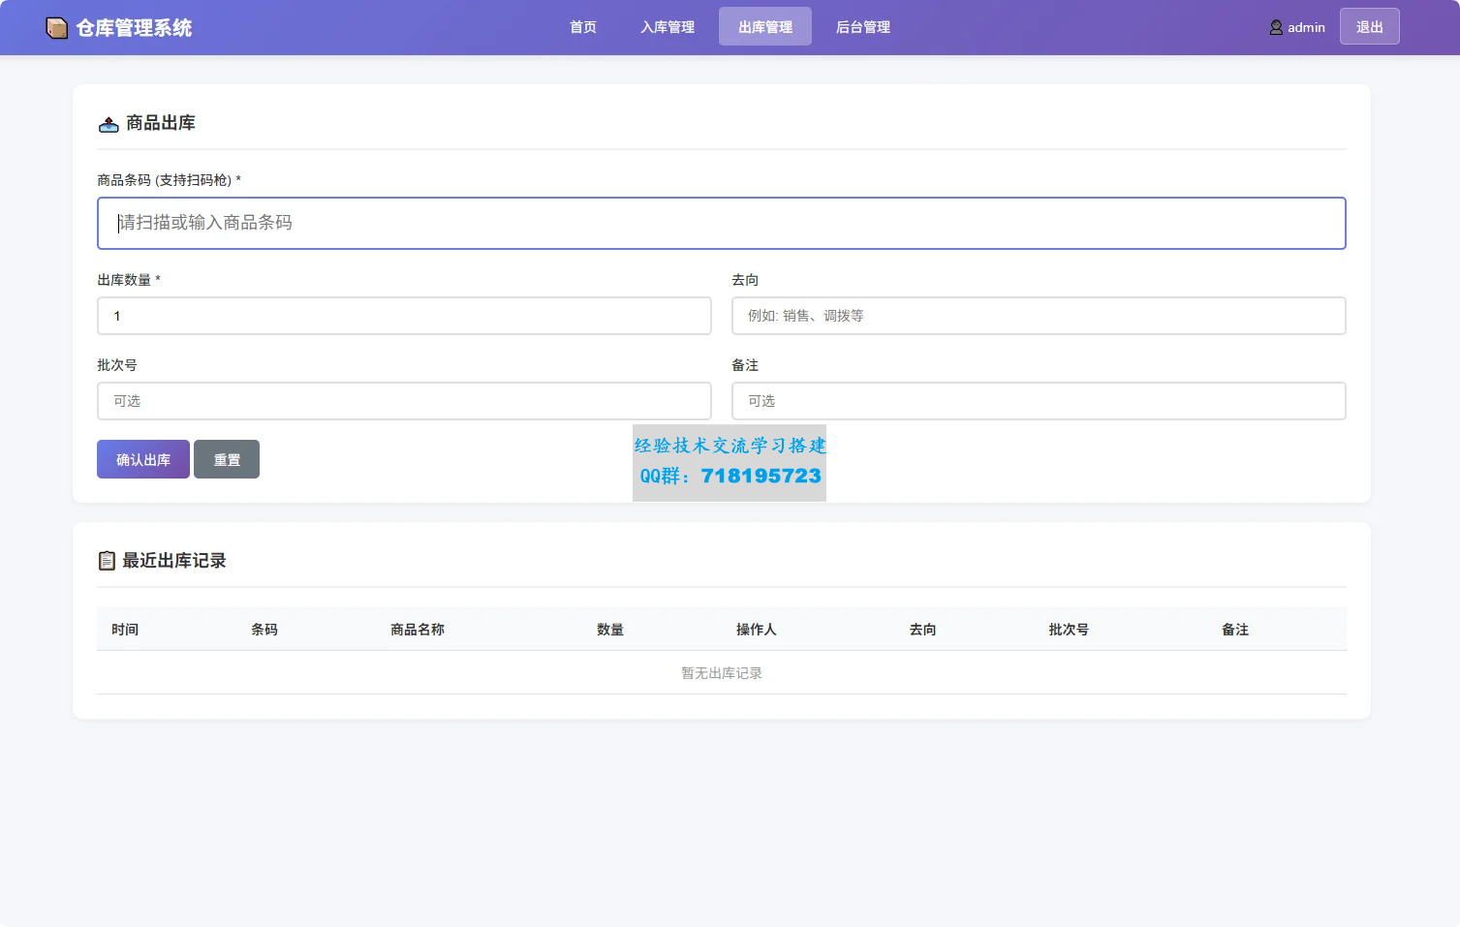Open the 首页 nav tab
1460x927 pixels.
(583, 27)
